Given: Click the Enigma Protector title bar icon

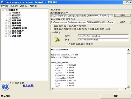Looking at the screenshot, I should pyautogui.click(x=2, y=2).
